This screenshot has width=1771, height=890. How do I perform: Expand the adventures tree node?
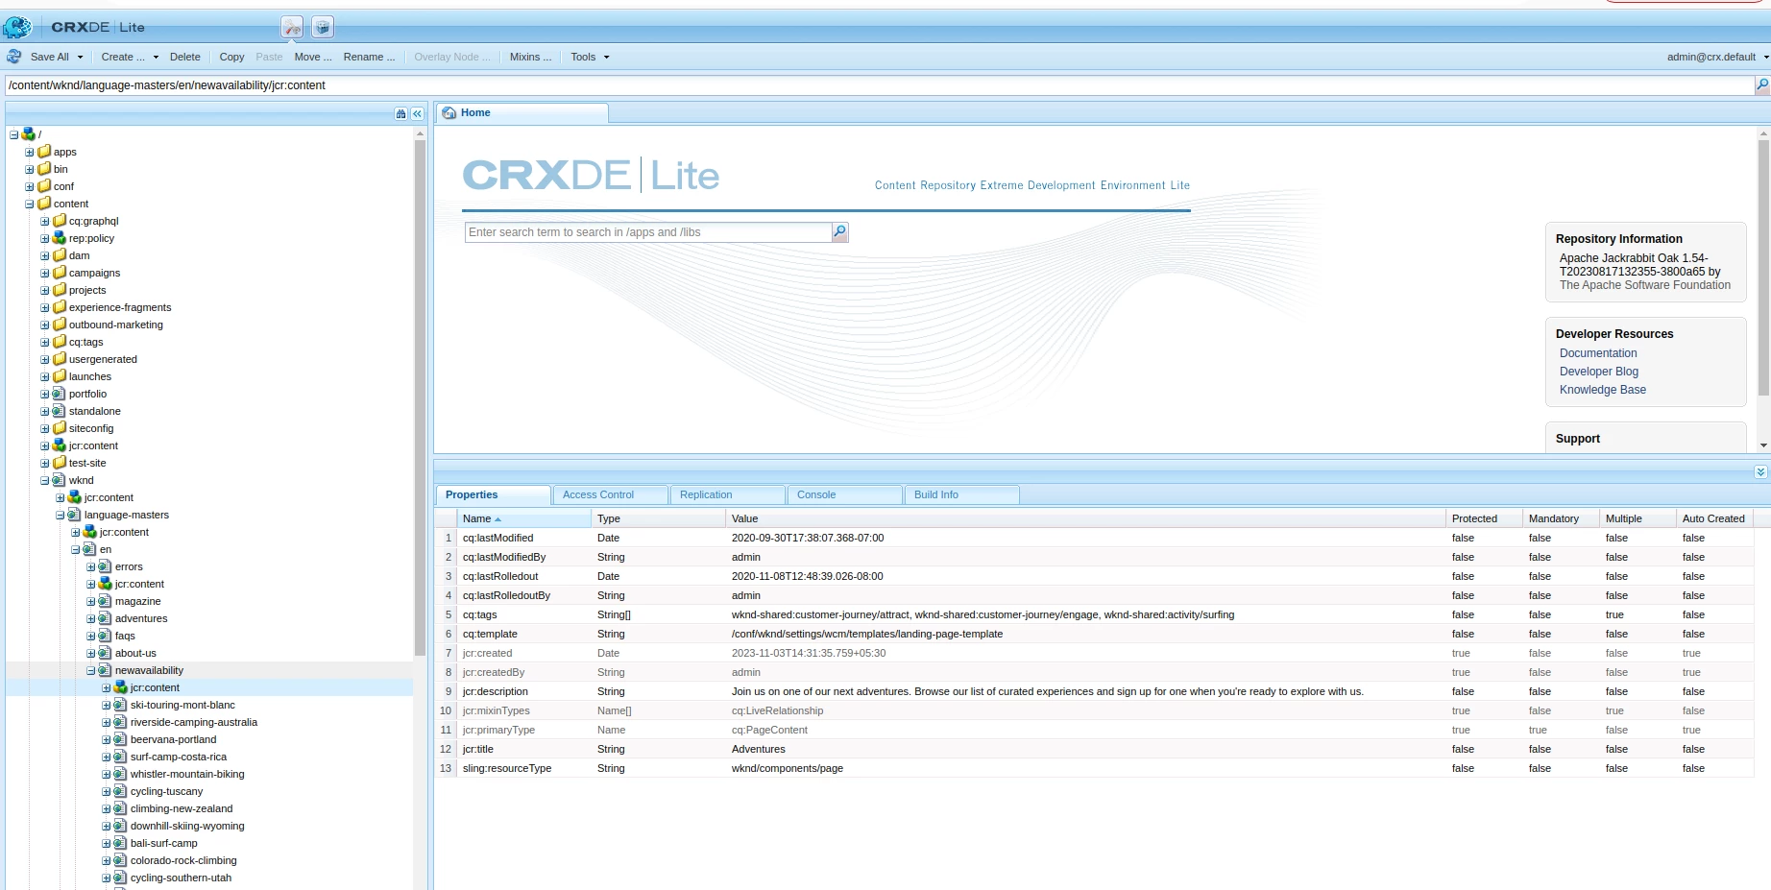[x=91, y=618]
